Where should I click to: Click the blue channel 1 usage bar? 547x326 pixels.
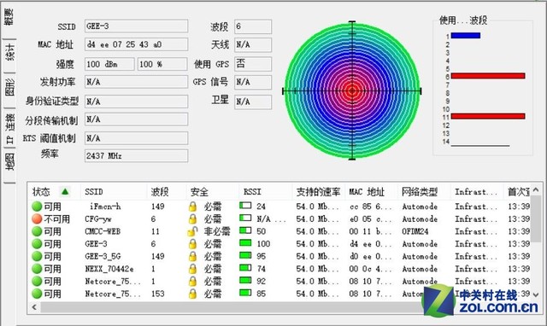coord(466,36)
